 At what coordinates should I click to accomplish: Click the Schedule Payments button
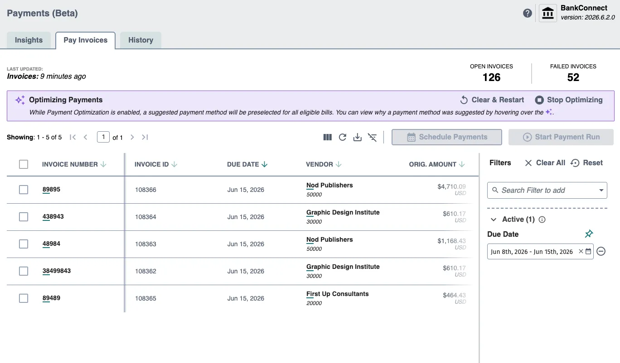pos(447,137)
